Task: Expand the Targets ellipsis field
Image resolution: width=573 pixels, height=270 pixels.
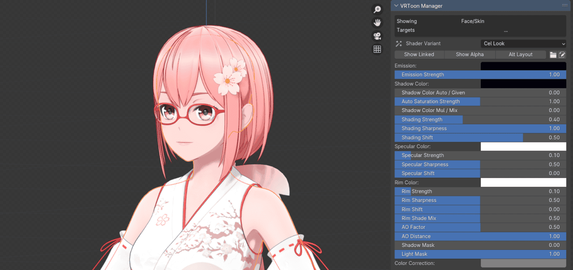Action: 505,30
